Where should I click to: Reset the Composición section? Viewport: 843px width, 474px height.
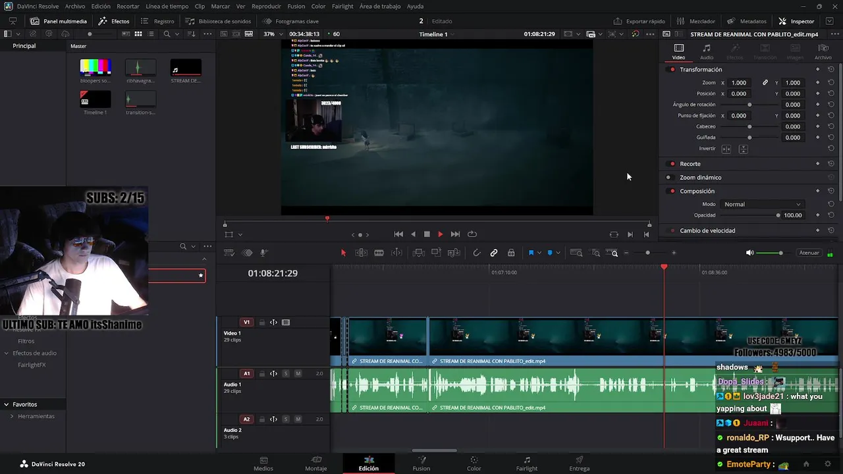click(831, 191)
